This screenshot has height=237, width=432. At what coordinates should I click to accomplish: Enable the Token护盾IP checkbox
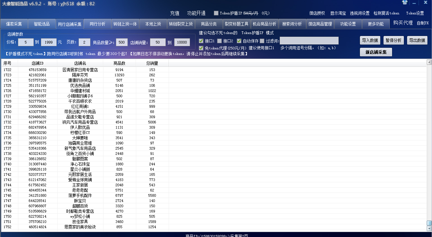click(x=216, y=13)
